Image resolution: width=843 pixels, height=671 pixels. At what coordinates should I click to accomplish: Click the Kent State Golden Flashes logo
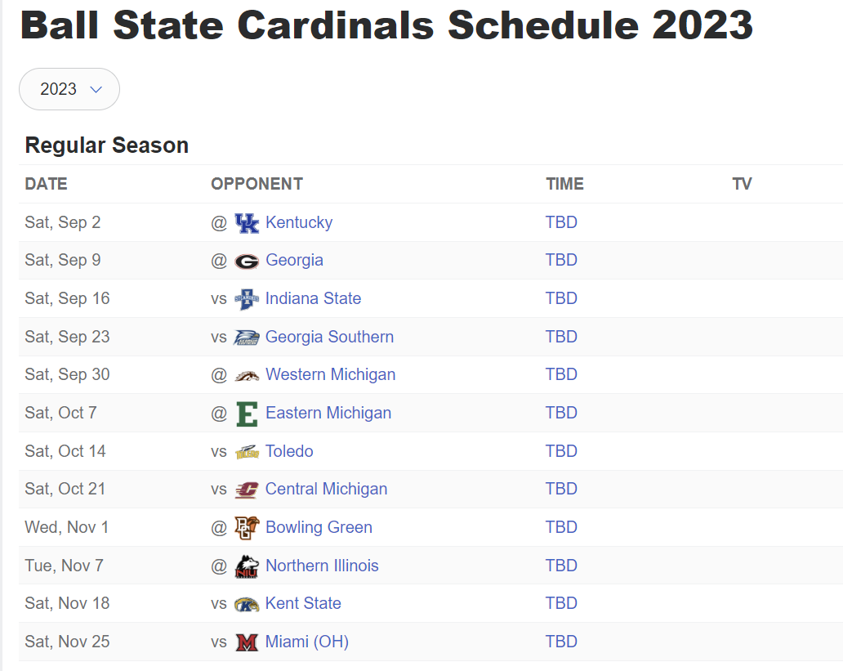click(x=247, y=604)
